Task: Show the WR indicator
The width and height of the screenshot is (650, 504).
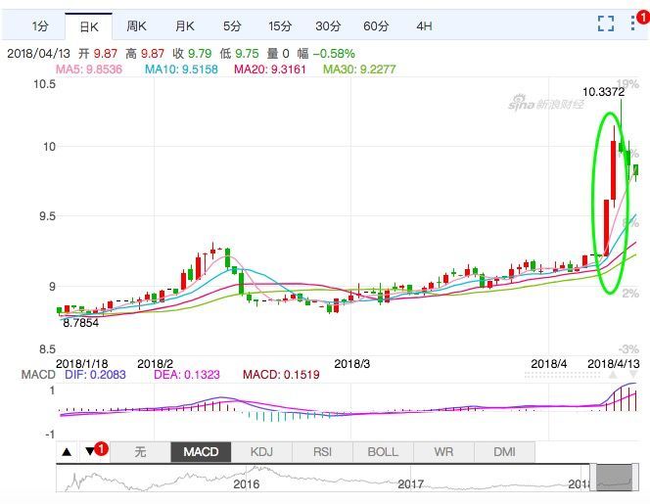Action: pos(443,452)
